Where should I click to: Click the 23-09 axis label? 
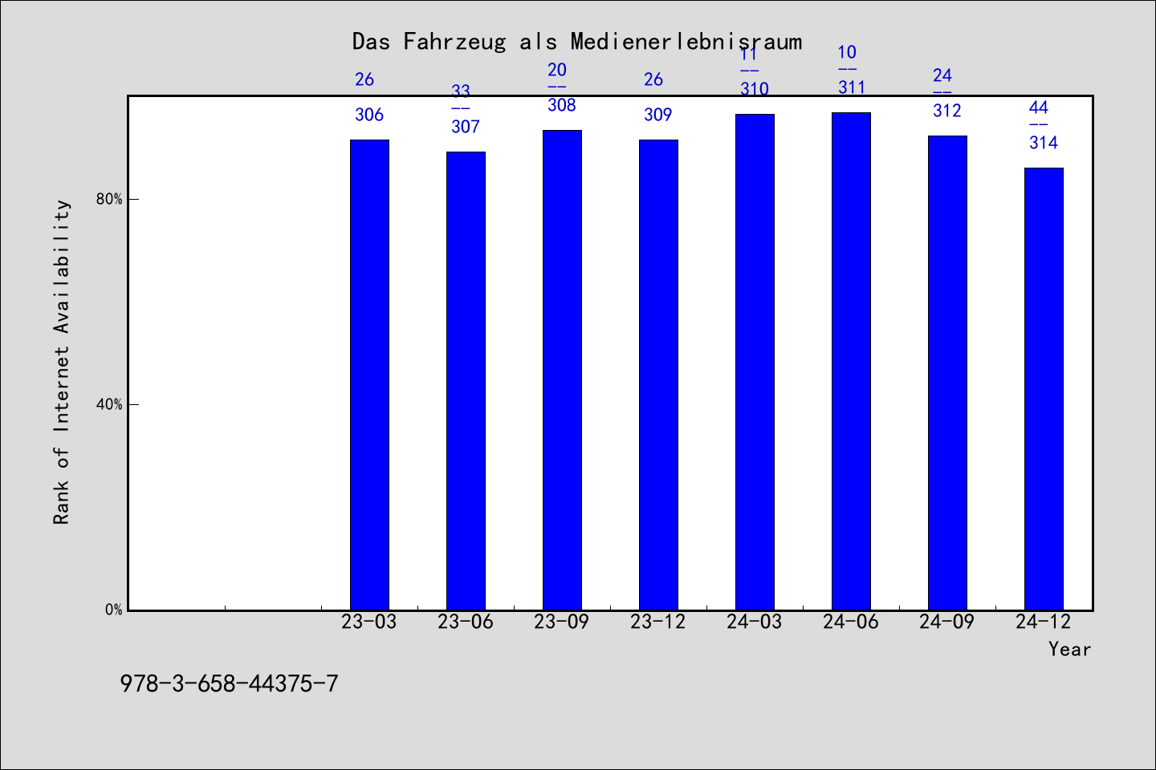click(562, 622)
